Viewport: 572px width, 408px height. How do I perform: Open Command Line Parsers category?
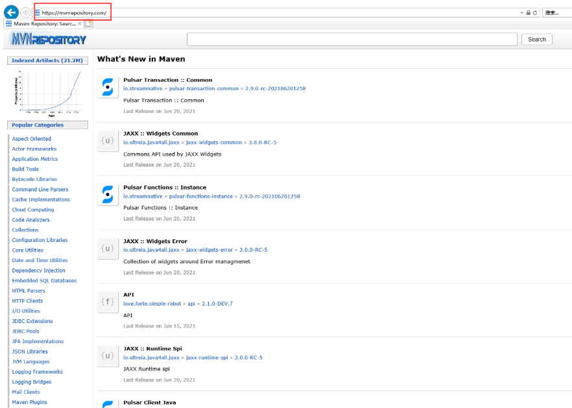click(40, 189)
